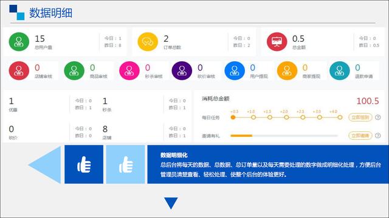Click the 昨日：2 orders value

(242, 45)
